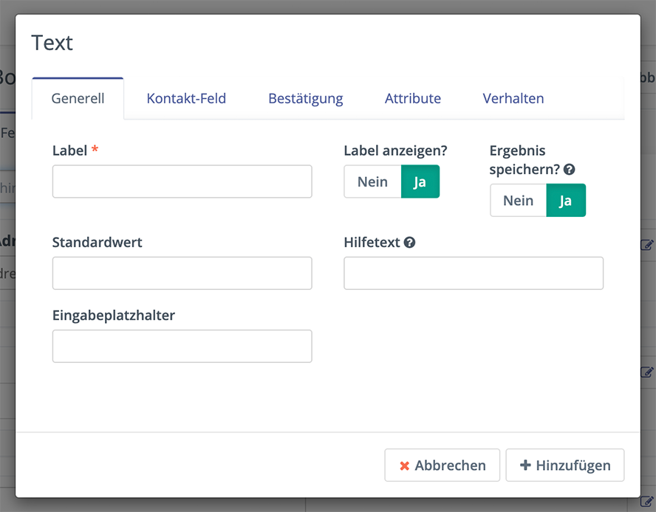The width and height of the screenshot is (656, 512).
Task: Select the Generell tab
Action: point(78,98)
